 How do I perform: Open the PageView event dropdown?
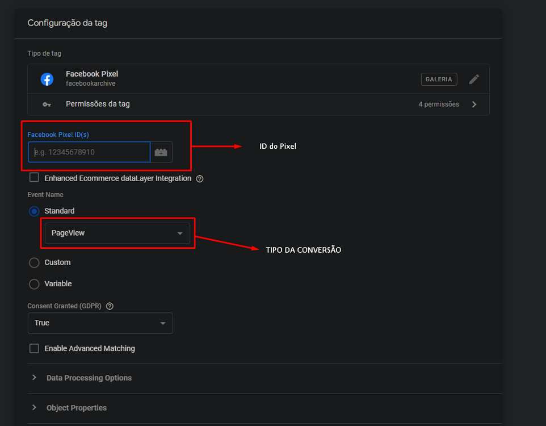pyautogui.click(x=117, y=233)
